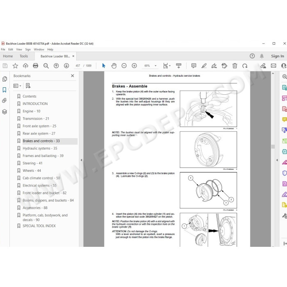Go to previous page arrow

coord(56,66)
